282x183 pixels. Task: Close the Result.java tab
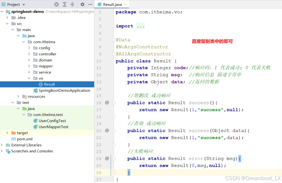click(125, 4)
